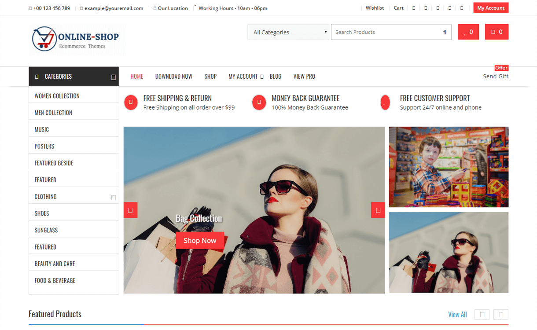Expand the Clothing subcategory

point(113,197)
